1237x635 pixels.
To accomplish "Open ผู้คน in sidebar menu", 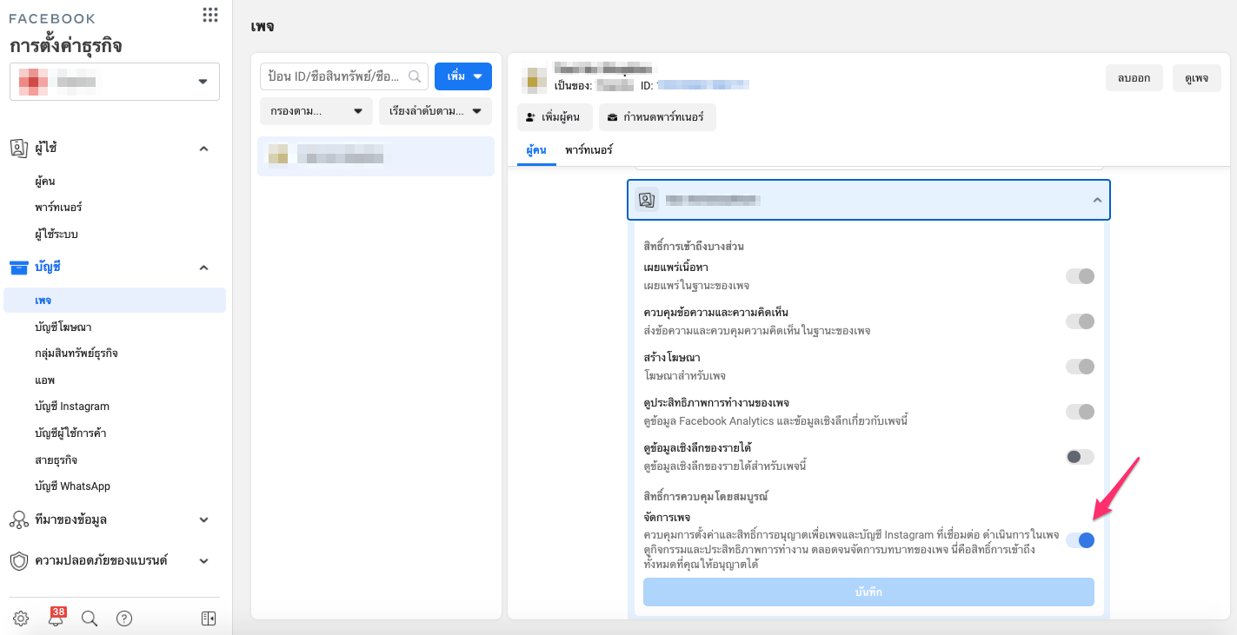I will 45,182.
